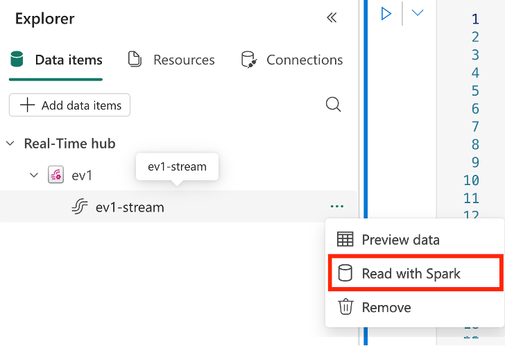Viewport: 505px width, 346px height.
Task: Click the search icon in Explorer
Action: pos(333,105)
